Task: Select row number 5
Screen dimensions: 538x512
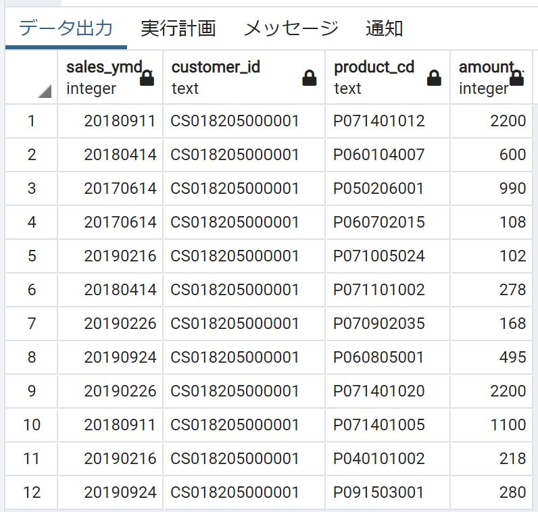Action: [31, 256]
